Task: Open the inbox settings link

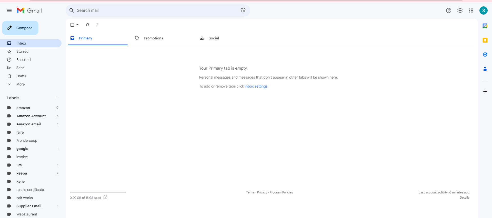Action: pos(256,86)
